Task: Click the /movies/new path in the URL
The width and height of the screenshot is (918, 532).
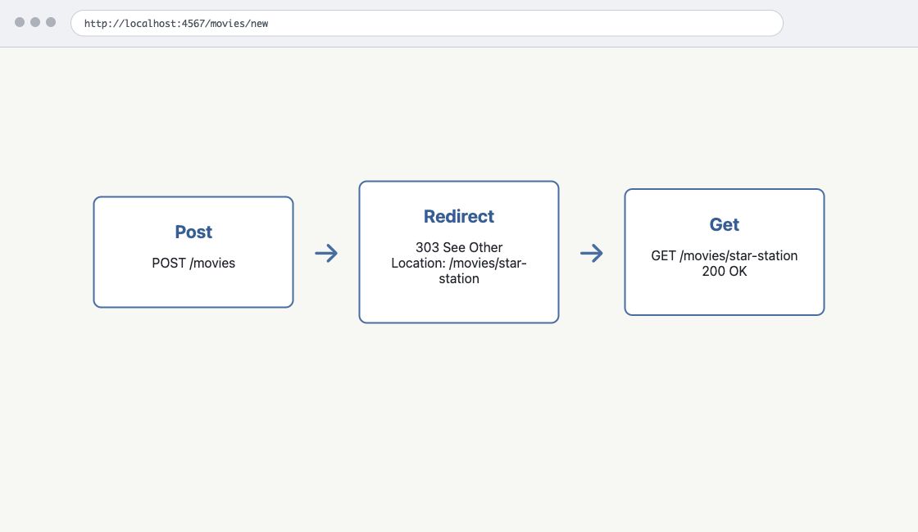Action: [x=235, y=24]
